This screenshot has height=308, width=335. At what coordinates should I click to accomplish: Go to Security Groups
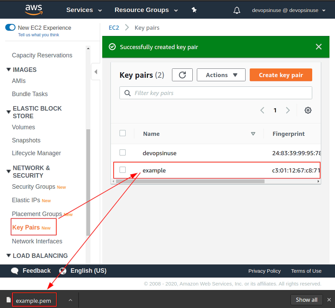33,187
